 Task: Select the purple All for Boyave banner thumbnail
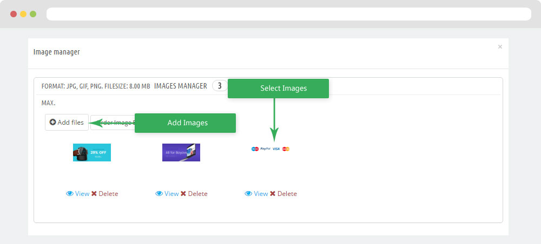[x=181, y=152]
